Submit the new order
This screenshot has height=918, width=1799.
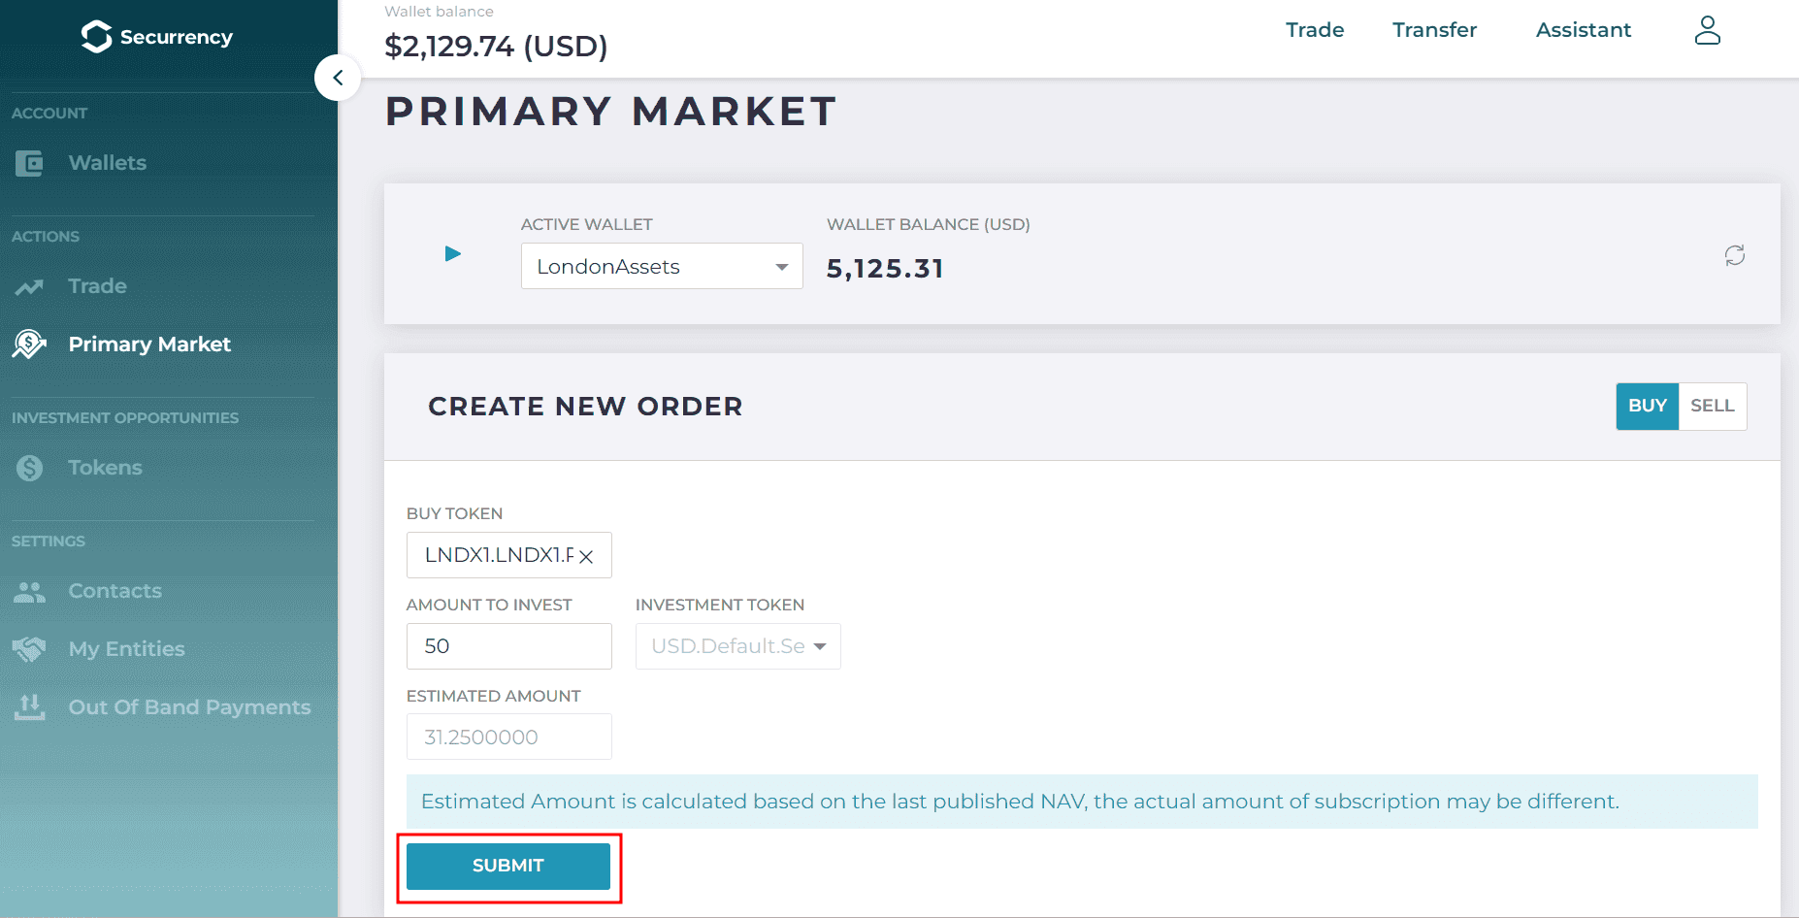508,866
